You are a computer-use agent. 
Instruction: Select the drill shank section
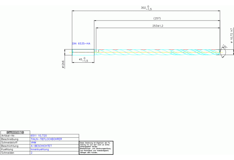(x=83, y=52)
